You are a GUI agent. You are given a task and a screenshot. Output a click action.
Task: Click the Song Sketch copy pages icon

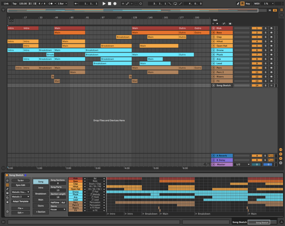[8, 198]
